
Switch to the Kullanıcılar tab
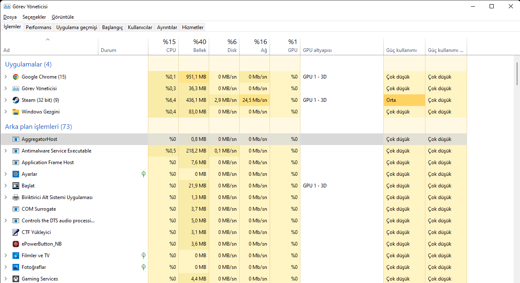pyautogui.click(x=140, y=27)
